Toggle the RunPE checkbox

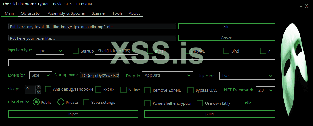click(189, 51)
